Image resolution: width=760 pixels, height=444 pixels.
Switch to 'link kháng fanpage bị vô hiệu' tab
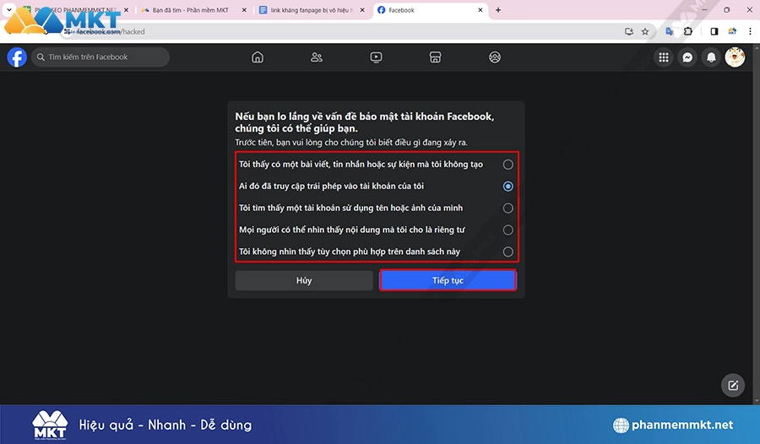[311, 9]
